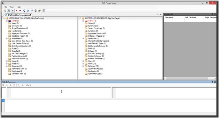Expand Schemas (13) in the left tree

pyautogui.click(x=7, y=66)
